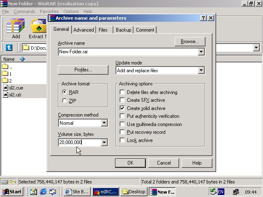Viewport: 263px width, 197px height.
Task: Switch to the Files tab
Action: coord(103,30)
